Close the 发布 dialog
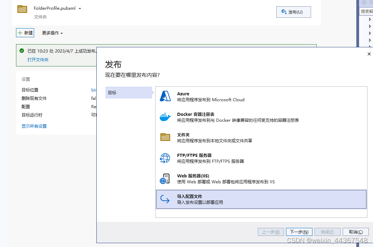373x247 pixels. click(369, 54)
